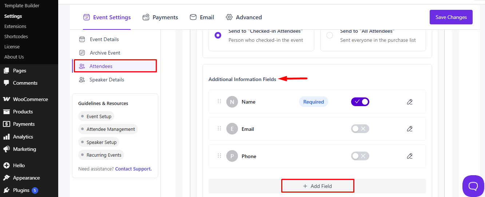Screen dimensions: 485x197
Task: Disable the Name field toggle switch
Action: pyautogui.click(x=360, y=102)
